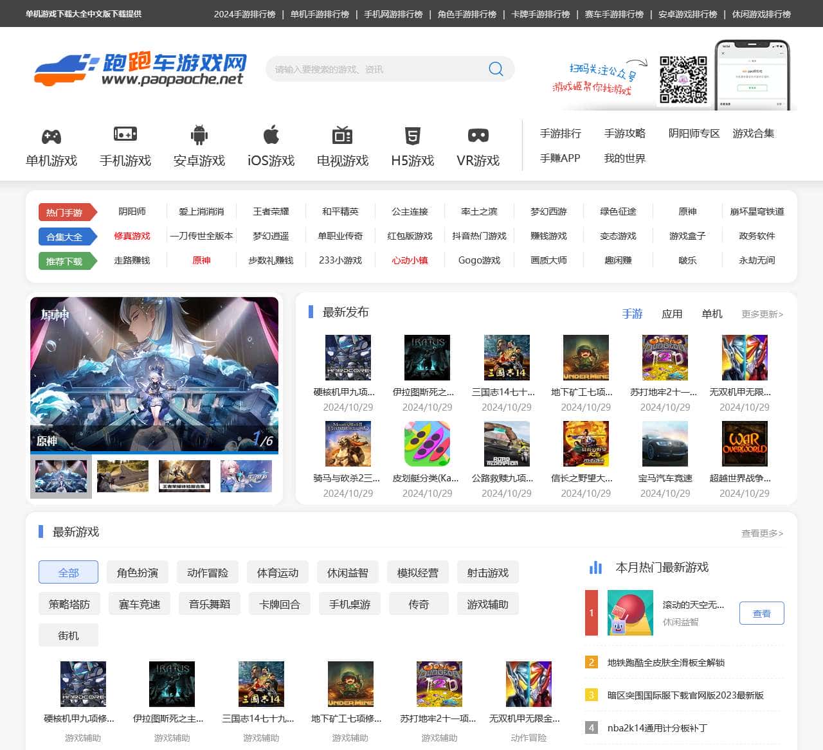Viewport: 823px width, 750px height.
Task: Open 苏打地牢2十一 game icon in 最新发布
Action: tap(665, 357)
